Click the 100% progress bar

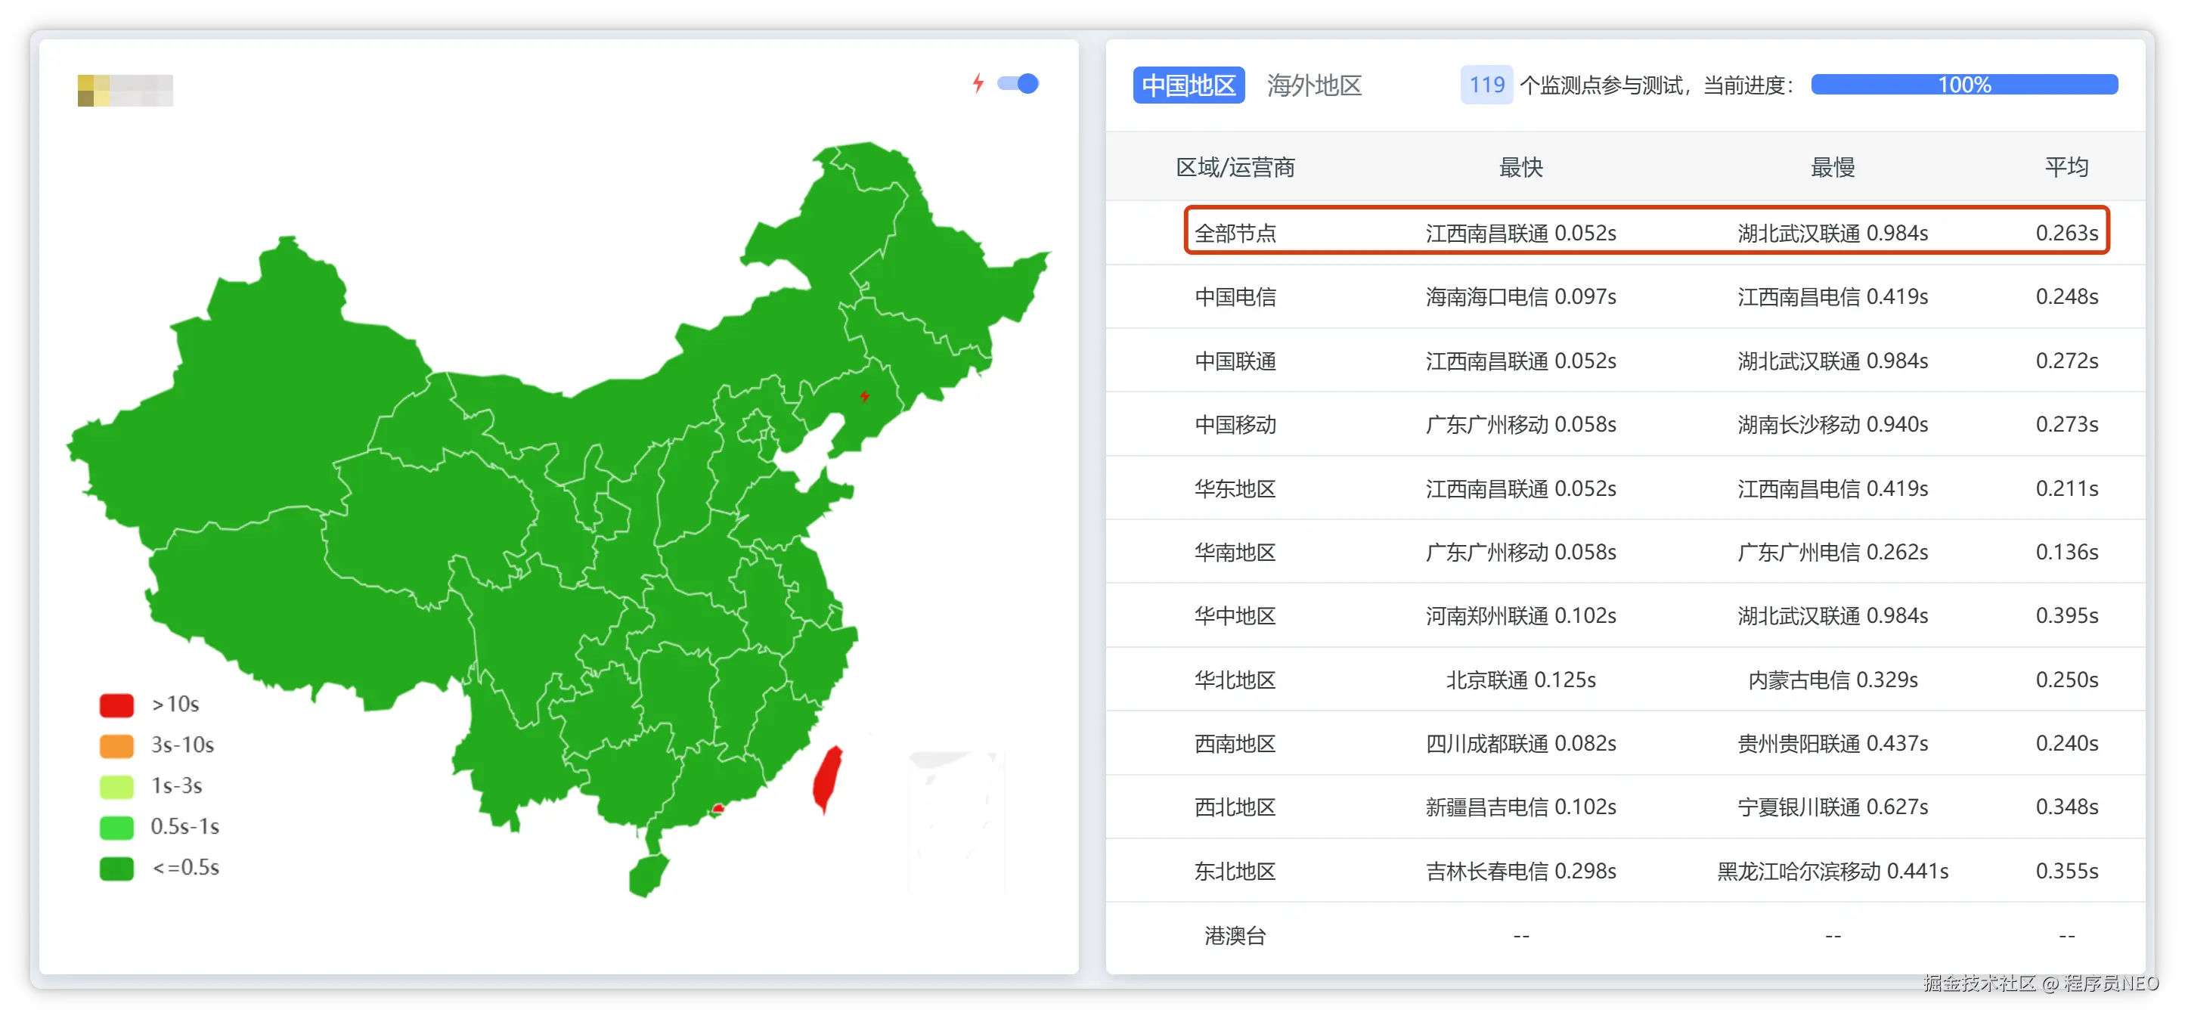(x=1963, y=85)
